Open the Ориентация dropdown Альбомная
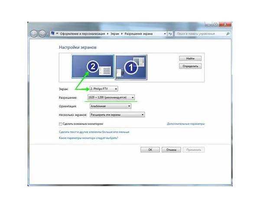The width and height of the screenshot is (260, 208). pos(110,106)
